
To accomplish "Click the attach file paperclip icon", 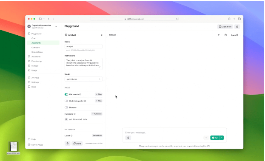I will tap(128, 138).
